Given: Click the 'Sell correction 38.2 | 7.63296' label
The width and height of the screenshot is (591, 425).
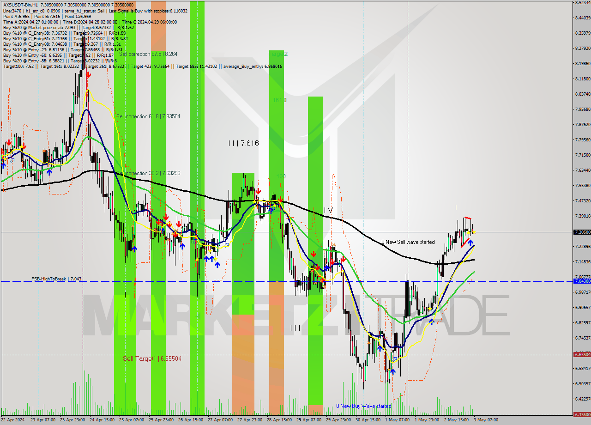Looking at the screenshot, I should (x=148, y=173).
